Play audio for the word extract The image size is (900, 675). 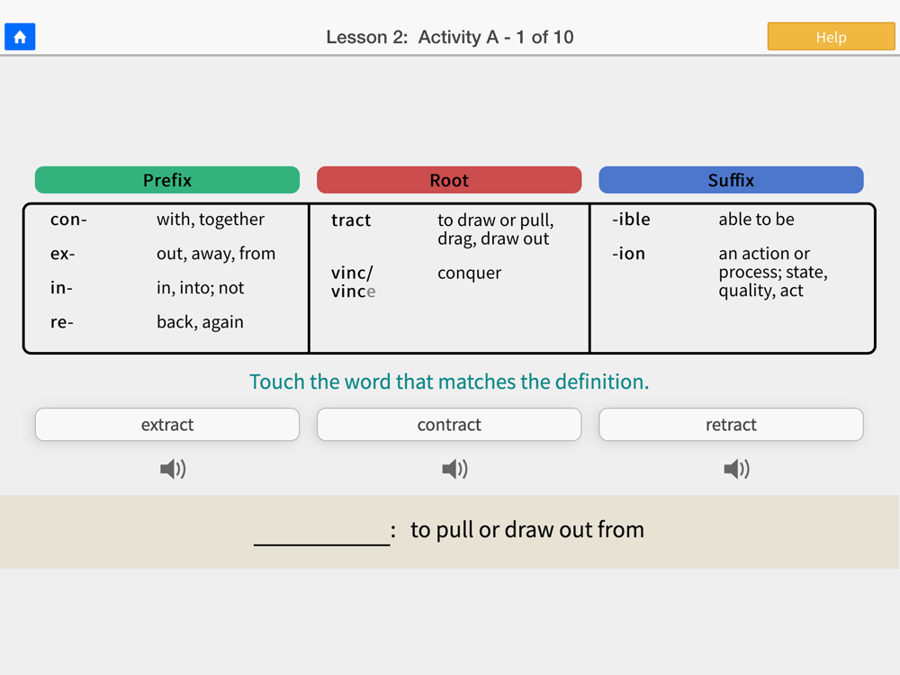[x=173, y=469]
